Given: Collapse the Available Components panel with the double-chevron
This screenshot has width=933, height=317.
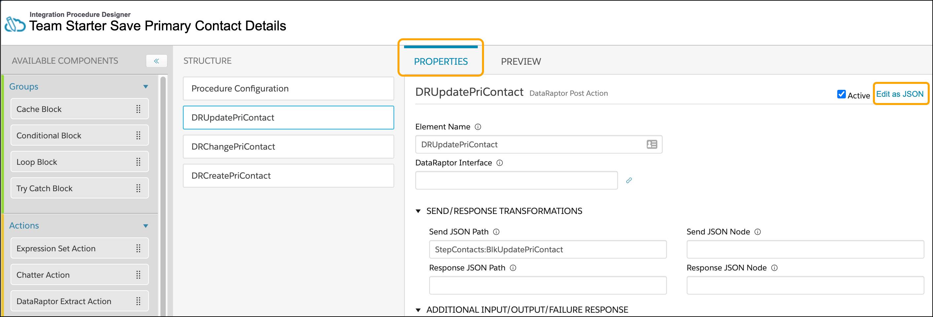Looking at the screenshot, I should click(x=156, y=61).
